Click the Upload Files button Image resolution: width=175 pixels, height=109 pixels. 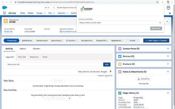pos(144,79)
